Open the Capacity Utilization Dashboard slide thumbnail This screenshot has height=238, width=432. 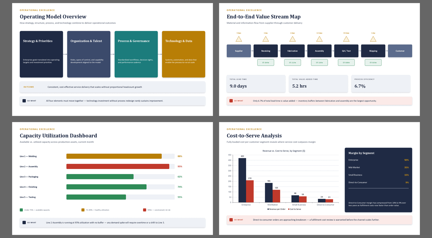(113, 178)
